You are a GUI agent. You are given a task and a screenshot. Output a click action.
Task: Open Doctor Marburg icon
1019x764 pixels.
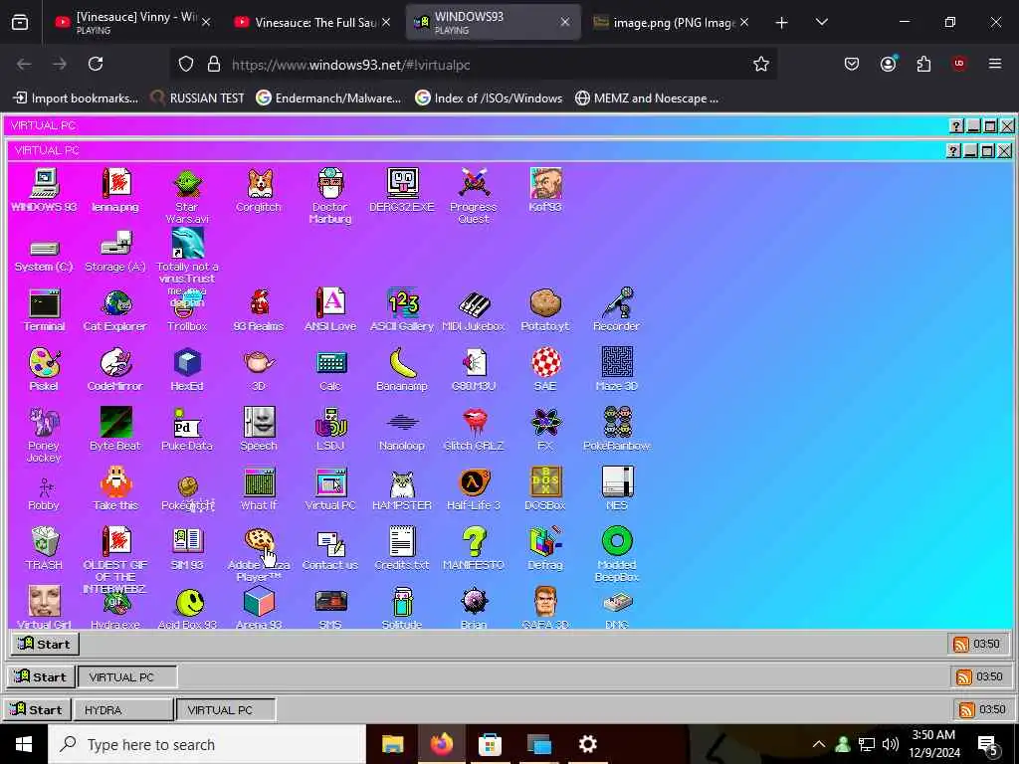pyautogui.click(x=330, y=196)
